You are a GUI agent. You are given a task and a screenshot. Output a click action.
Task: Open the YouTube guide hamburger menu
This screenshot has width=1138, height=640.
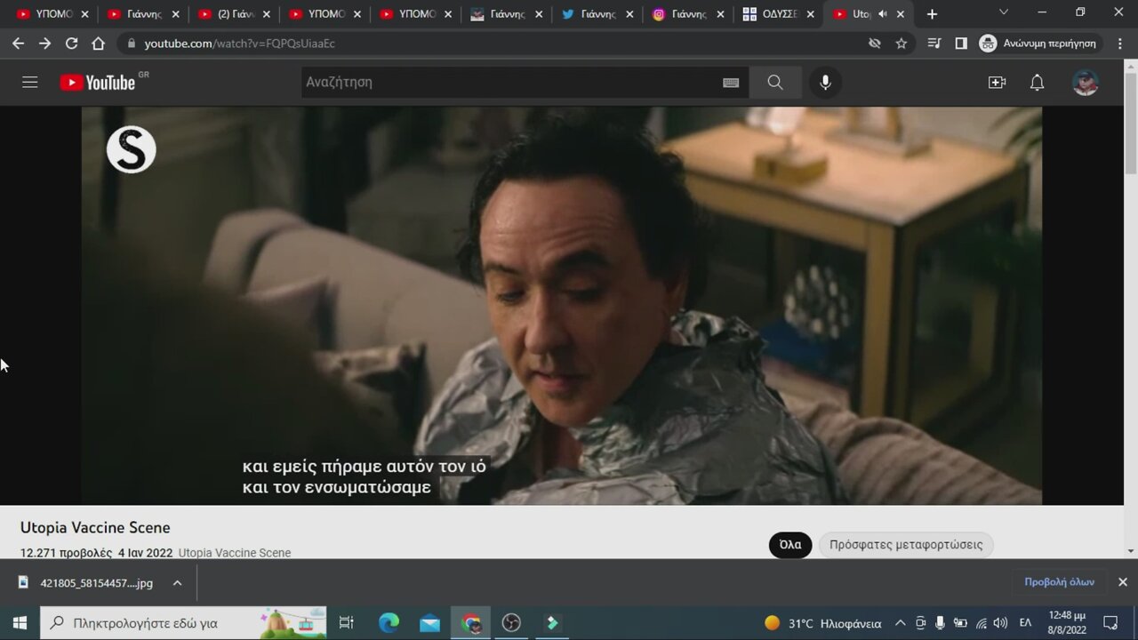[30, 83]
